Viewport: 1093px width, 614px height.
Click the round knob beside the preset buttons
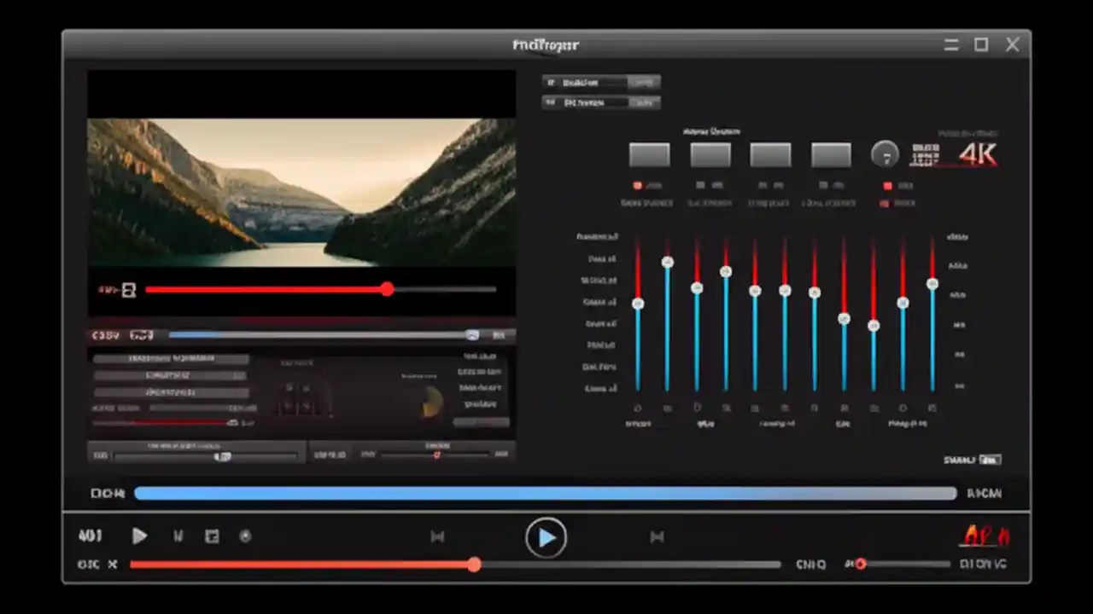click(886, 154)
